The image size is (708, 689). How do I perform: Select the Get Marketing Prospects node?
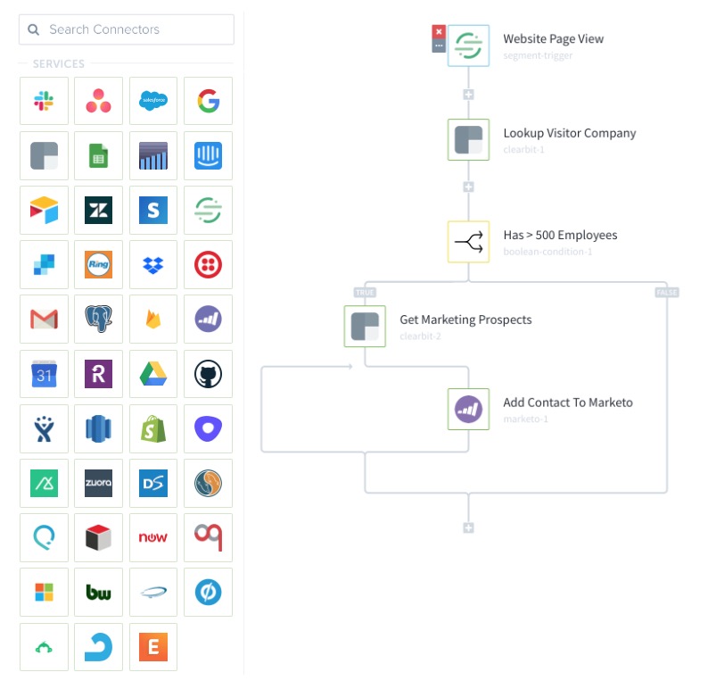pyautogui.click(x=365, y=326)
